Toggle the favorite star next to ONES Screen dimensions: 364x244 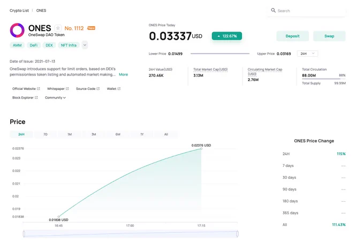click(58, 28)
